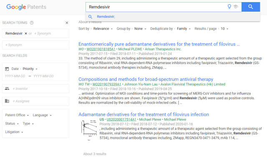Click the magnifier icon in suggestion row
267x157 pixels.
(90, 17)
